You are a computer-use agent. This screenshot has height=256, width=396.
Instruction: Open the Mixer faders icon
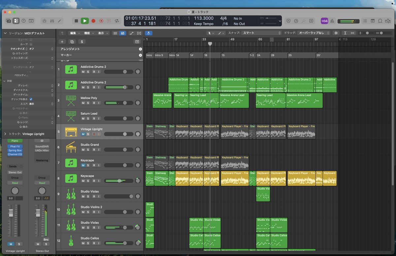pos(52,21)
